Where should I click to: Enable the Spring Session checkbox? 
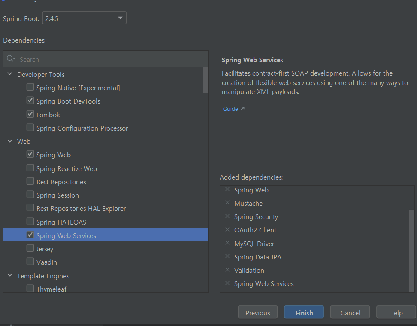(x=30, y=195)
